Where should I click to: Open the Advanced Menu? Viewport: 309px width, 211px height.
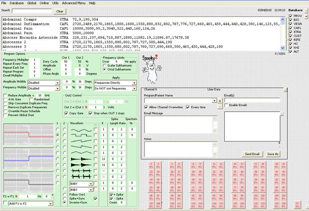click(74, 3)
